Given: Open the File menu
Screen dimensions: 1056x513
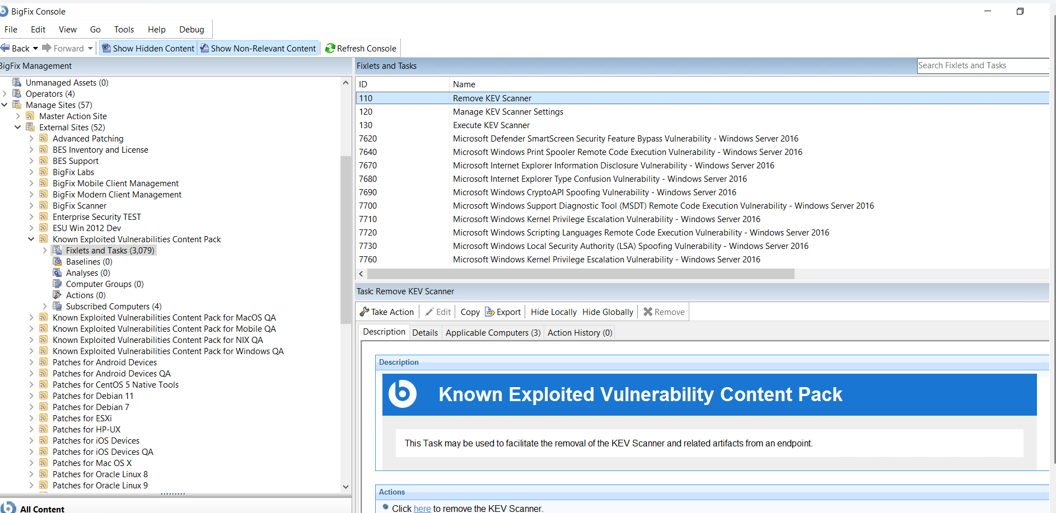Looking at the screenshot, I should pyautogui.click(x=11, y=30).
